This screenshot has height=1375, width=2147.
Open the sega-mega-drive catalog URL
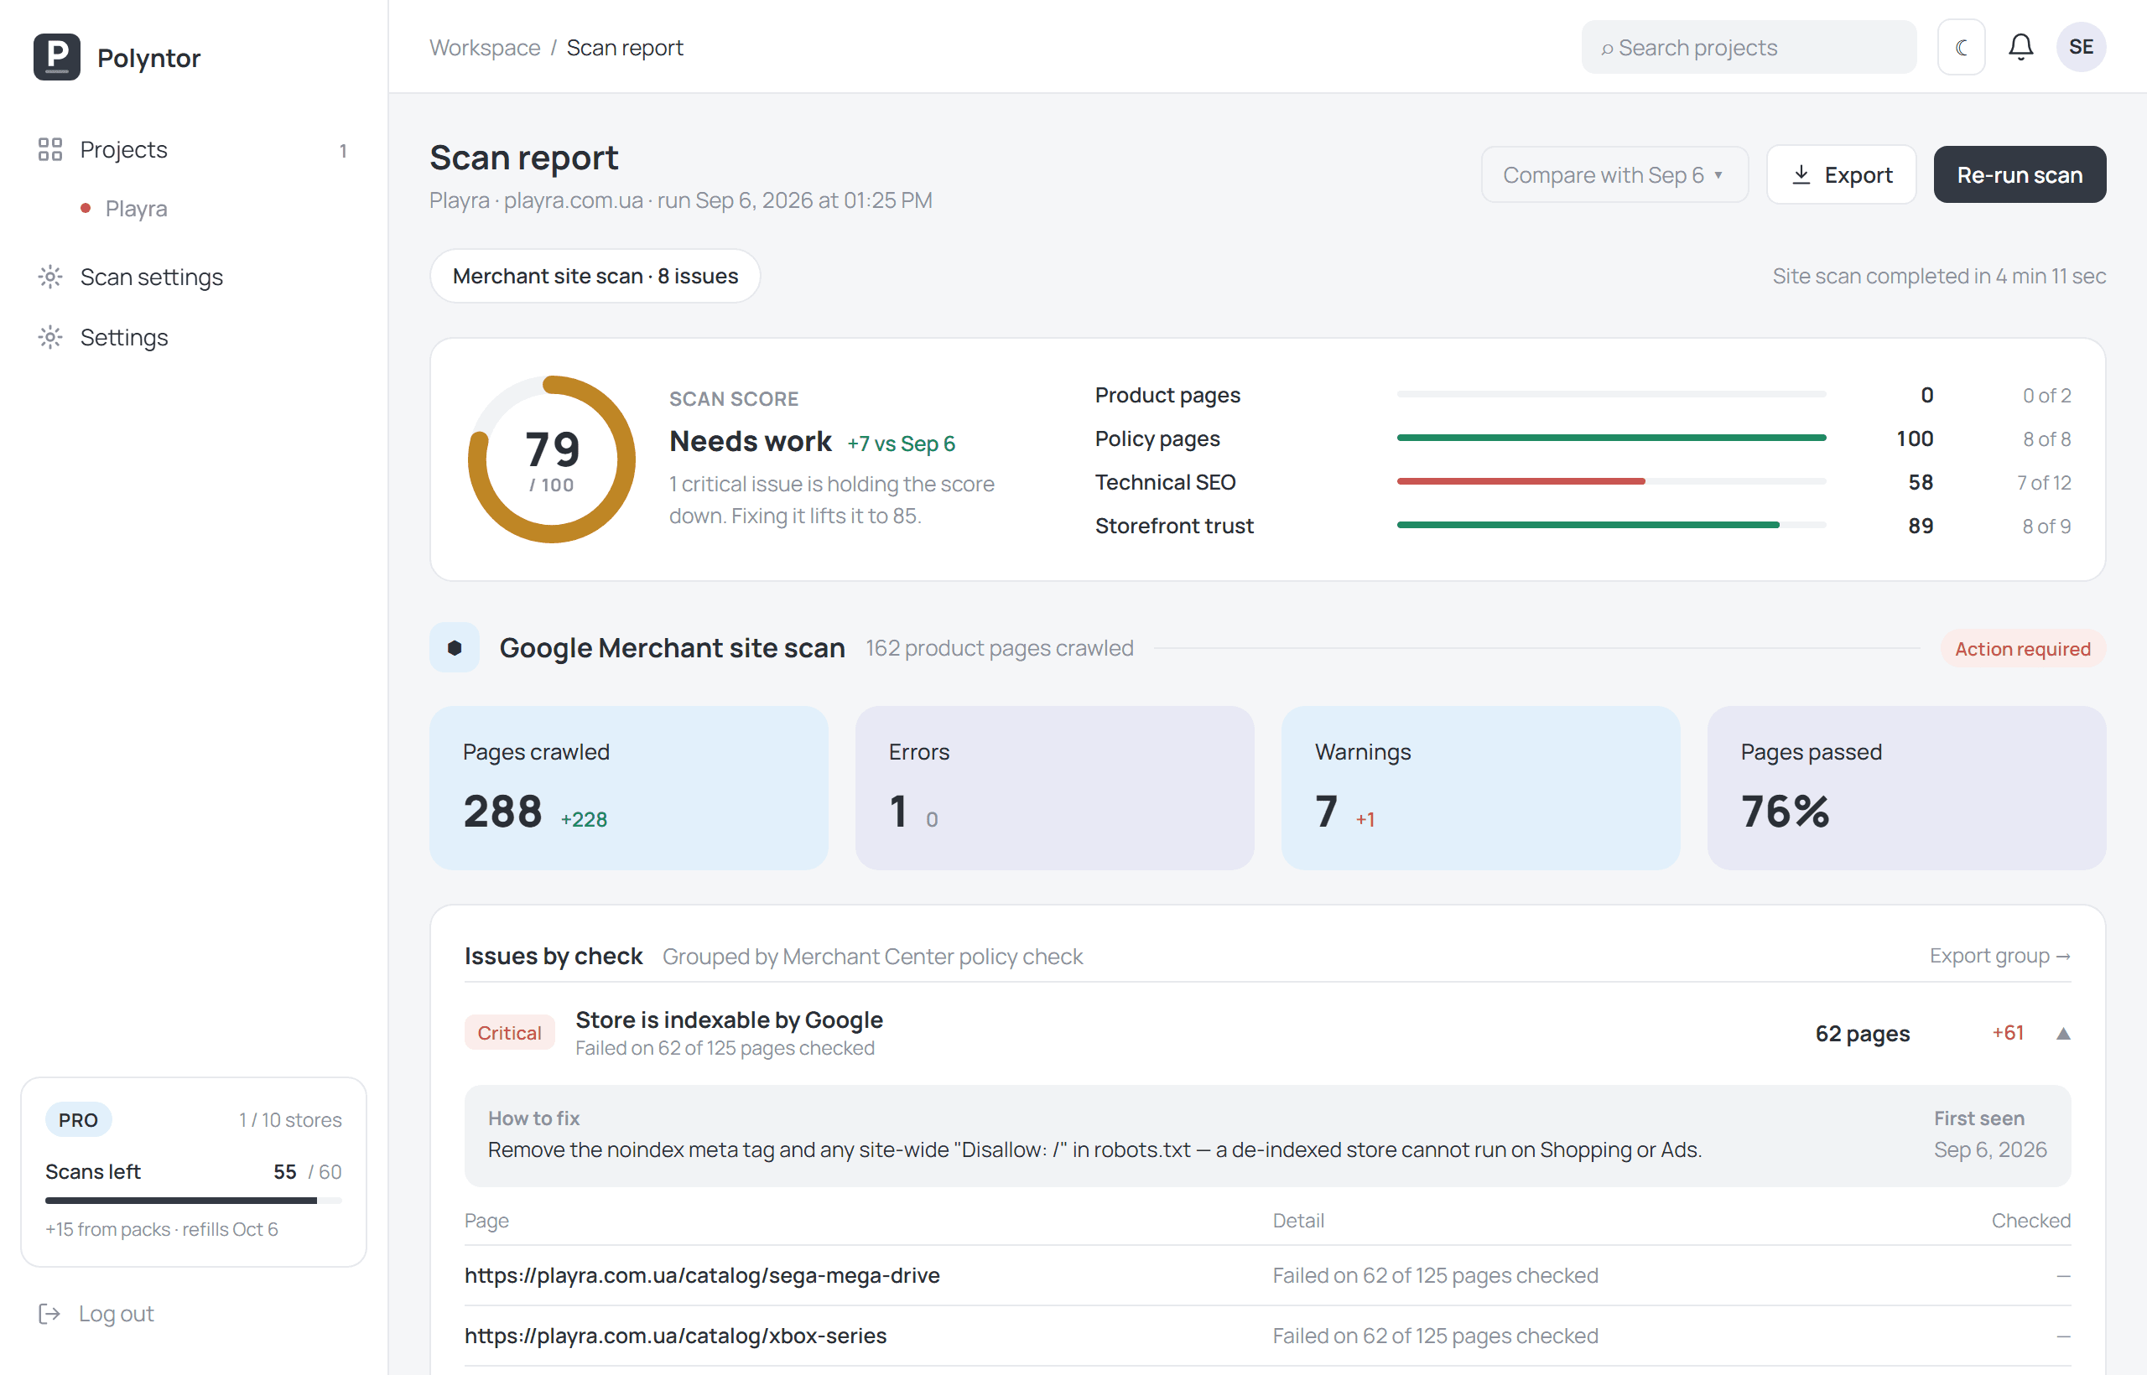click(702, 1275)
